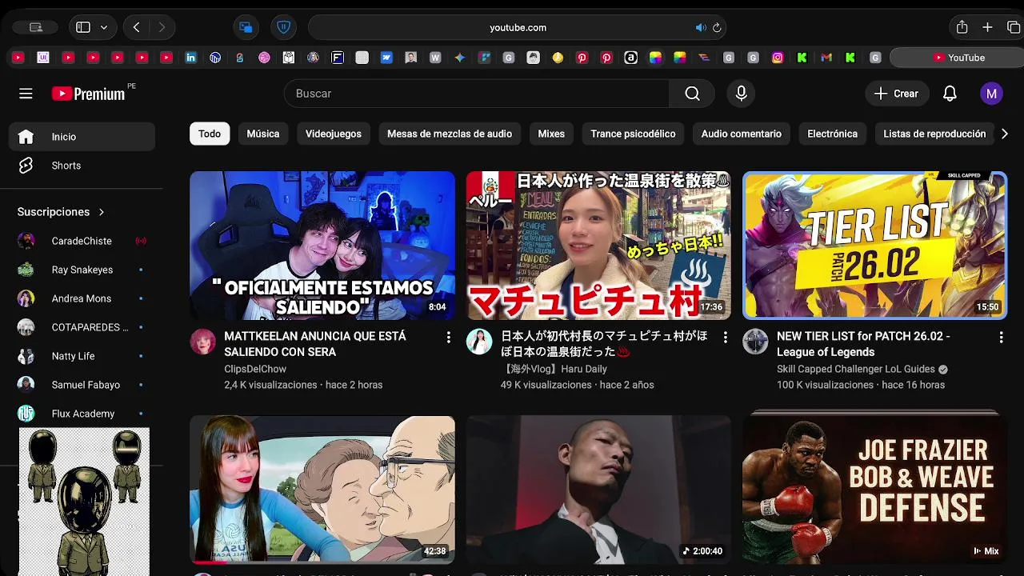Click the Crear button
Image resolution: width=1024 pixels, height=576 pixels.
point(897,94)
